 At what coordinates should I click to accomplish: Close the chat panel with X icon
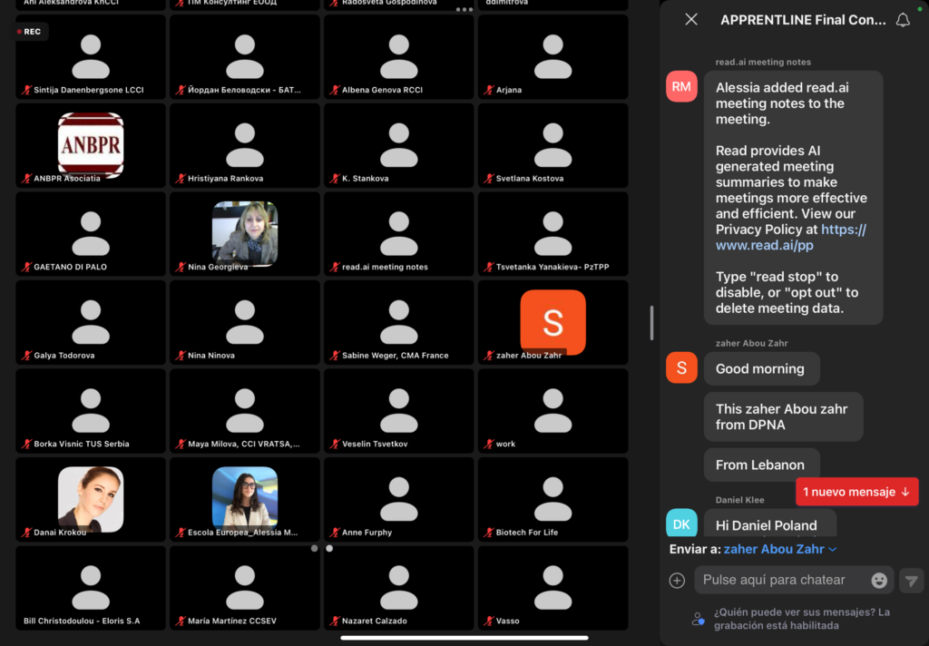691,19
